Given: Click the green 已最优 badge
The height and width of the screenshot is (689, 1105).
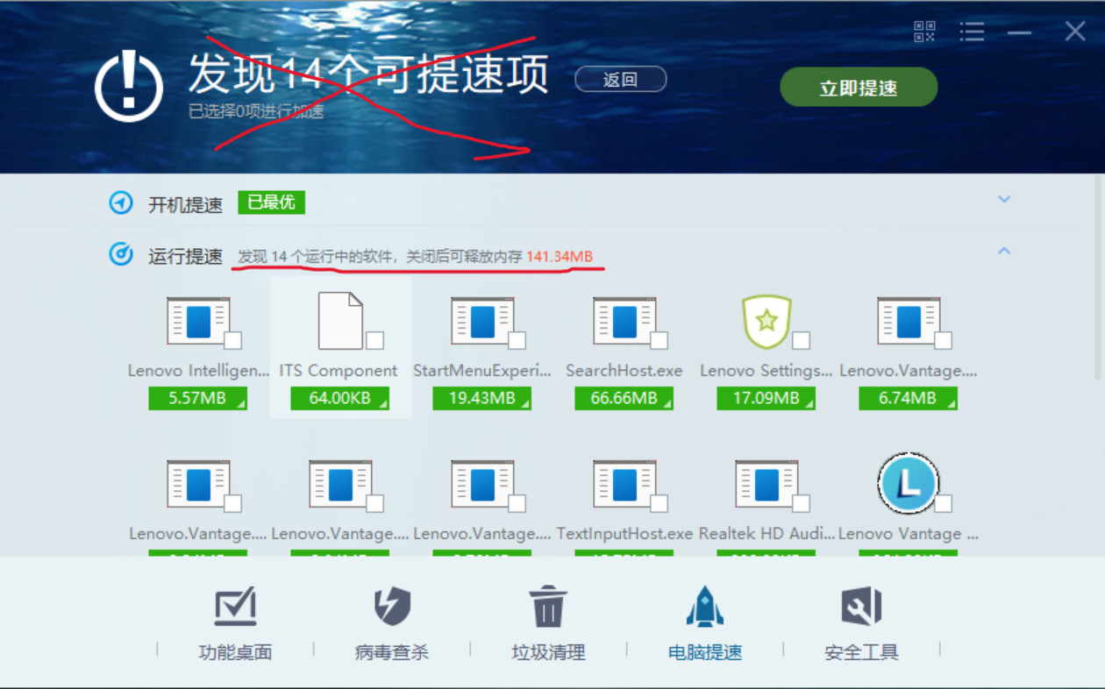Looking at the screenshot, I should (x=271, y=202).
